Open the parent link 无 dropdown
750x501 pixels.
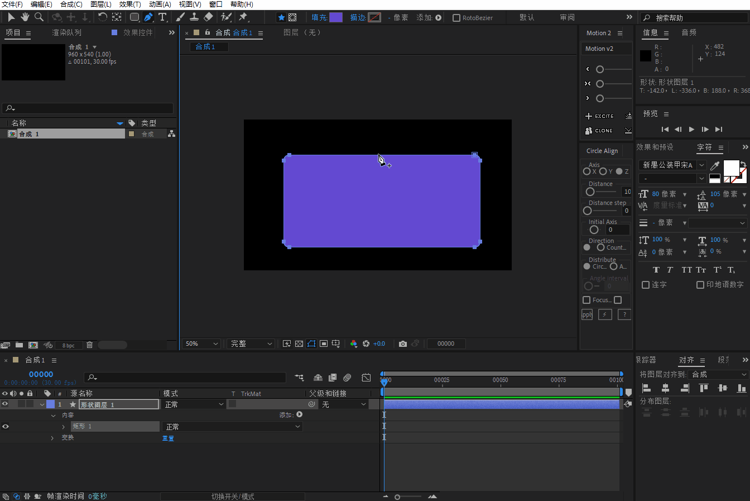(344, 404)
